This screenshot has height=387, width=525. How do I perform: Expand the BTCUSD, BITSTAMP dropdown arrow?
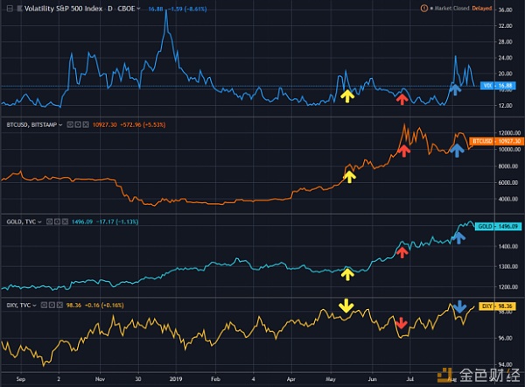click(60, 125)
